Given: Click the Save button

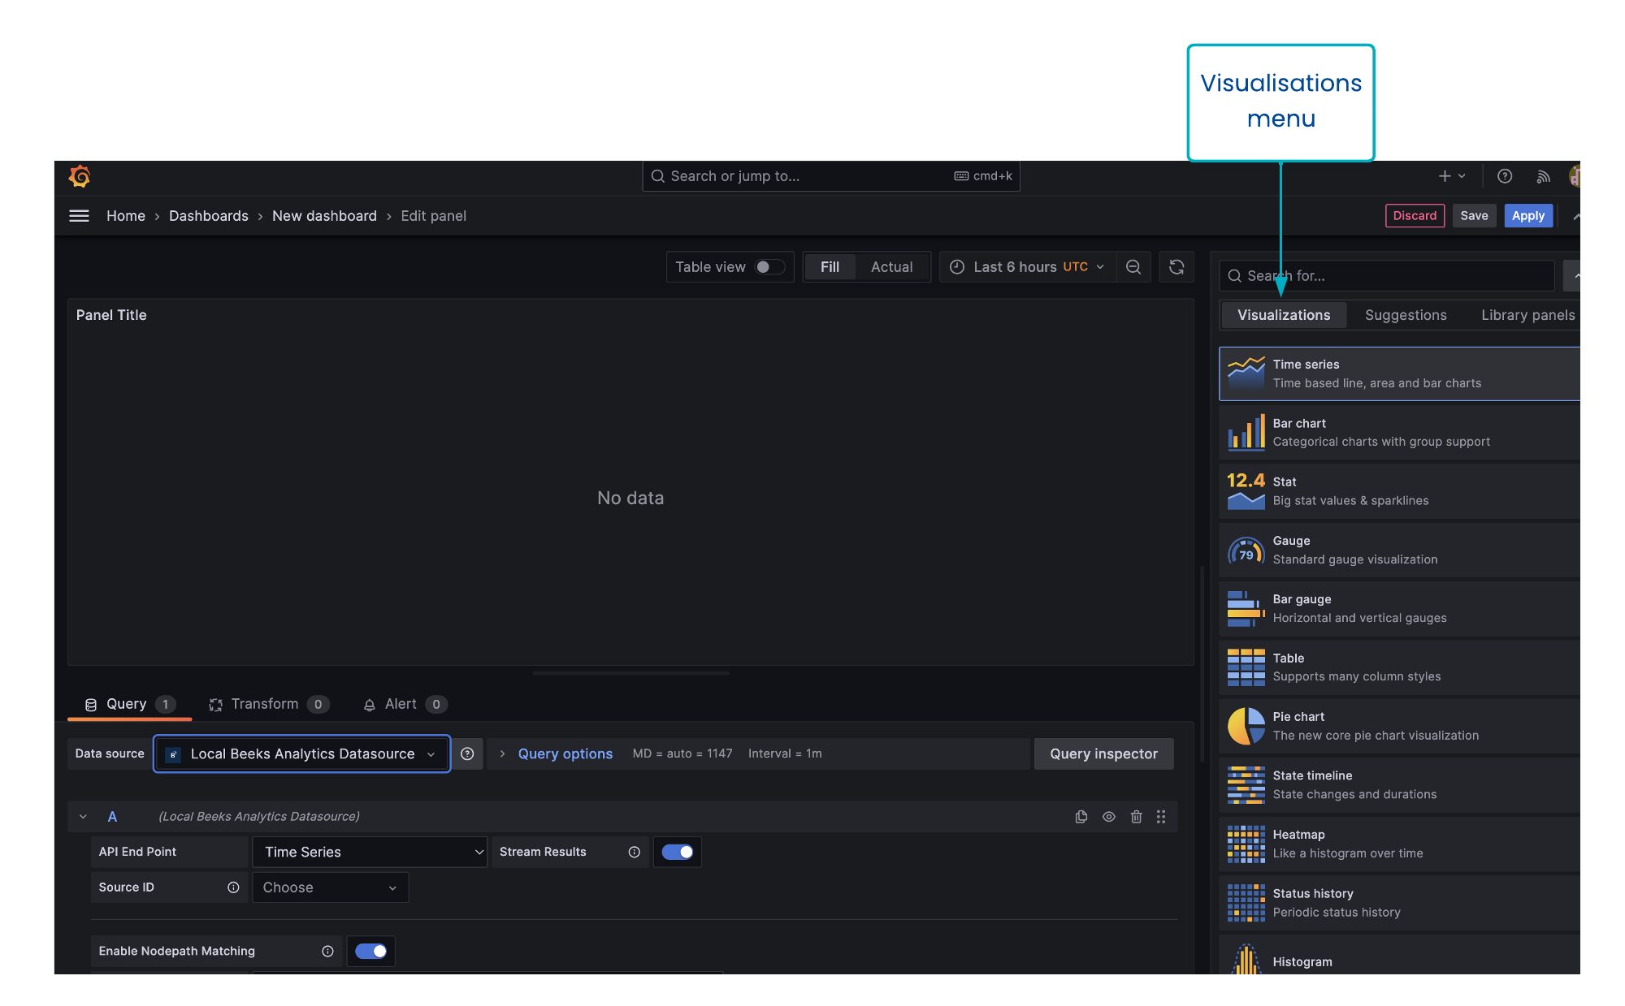Looking at the screenshot, I should 1474,216.
